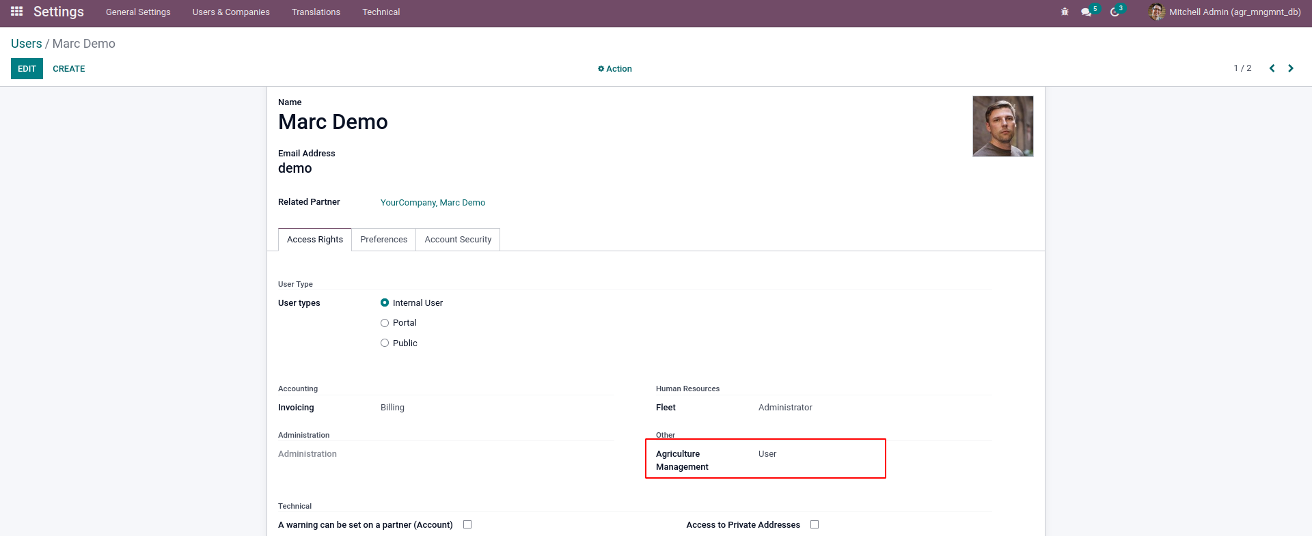Switch to the Account Security tab
Image resolution: width=1312 pixels, height=536 pixels.
click(458, 240)
